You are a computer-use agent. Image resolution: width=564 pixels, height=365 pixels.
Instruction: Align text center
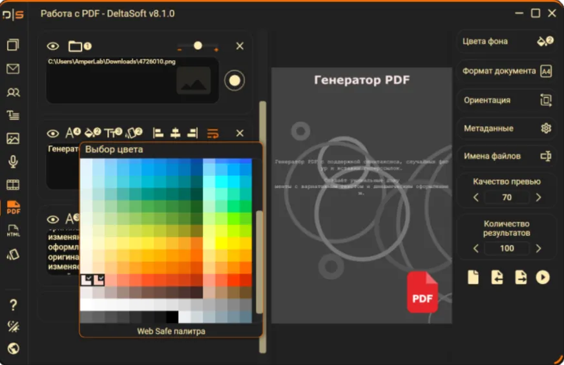pyautogui.click(x=175, y=133)
